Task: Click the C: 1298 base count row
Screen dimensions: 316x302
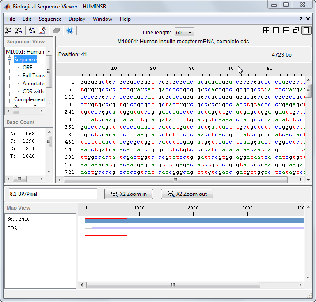Action: 23,141
